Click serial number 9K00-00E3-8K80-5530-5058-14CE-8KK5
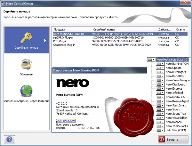Viewport: 192px width, 146px height. [x=117, y=41]
